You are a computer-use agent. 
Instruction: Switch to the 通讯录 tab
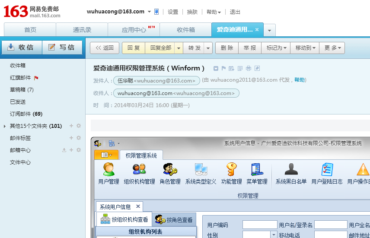82,30
